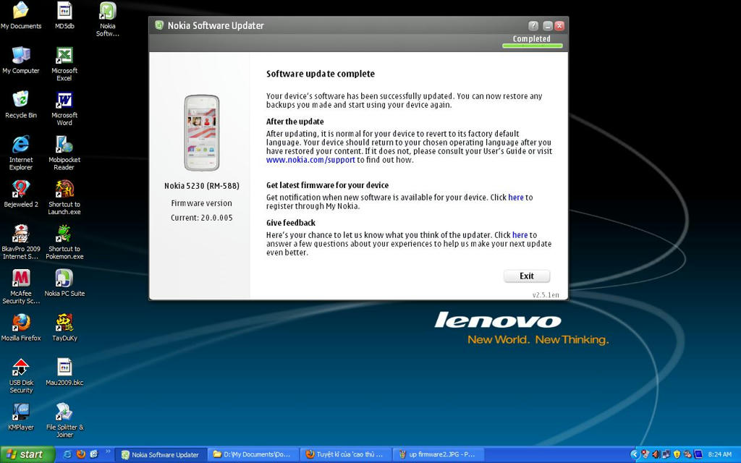Switch to the D:\My Documents folder taskbar button
The image size is (741, 463).
253,454
